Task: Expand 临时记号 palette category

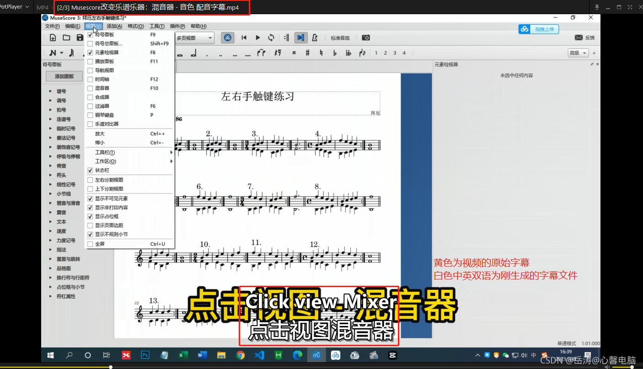Action: click(50, 128)
